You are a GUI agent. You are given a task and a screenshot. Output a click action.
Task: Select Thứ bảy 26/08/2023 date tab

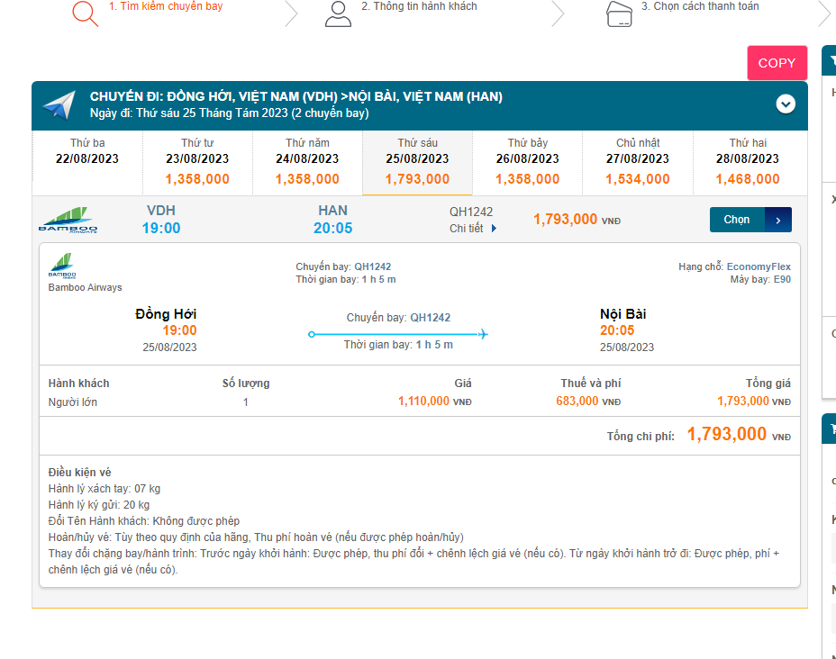point(527,162)
